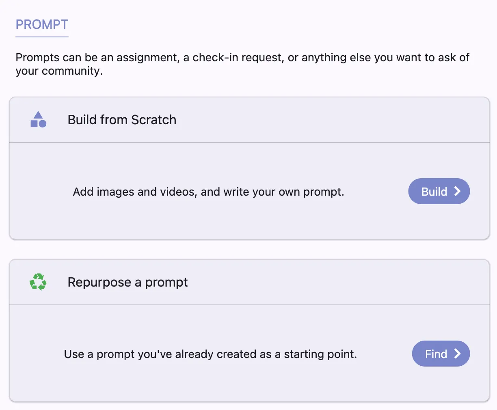
Task: Click the "Repurpose a prompt" heading
Action: [127, 282]
